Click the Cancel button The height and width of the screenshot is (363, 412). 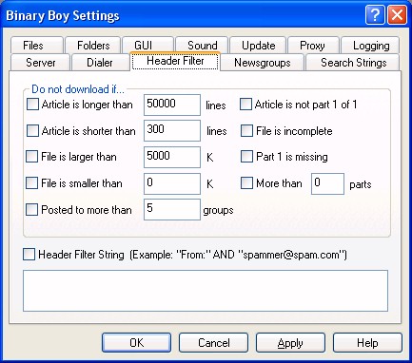tap(213, 343)
